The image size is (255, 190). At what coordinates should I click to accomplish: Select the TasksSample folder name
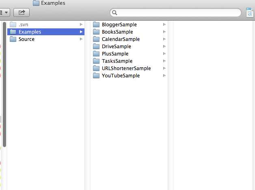tap(117, 61)
